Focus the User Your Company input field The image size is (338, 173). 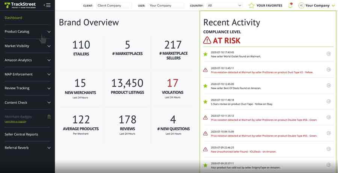click(166, 6)
